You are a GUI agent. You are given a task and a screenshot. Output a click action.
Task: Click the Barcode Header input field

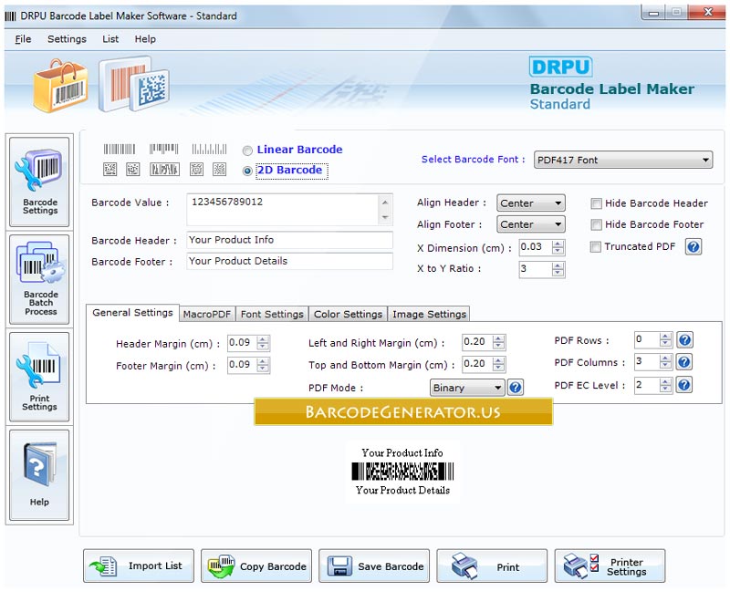coord(289,240)
